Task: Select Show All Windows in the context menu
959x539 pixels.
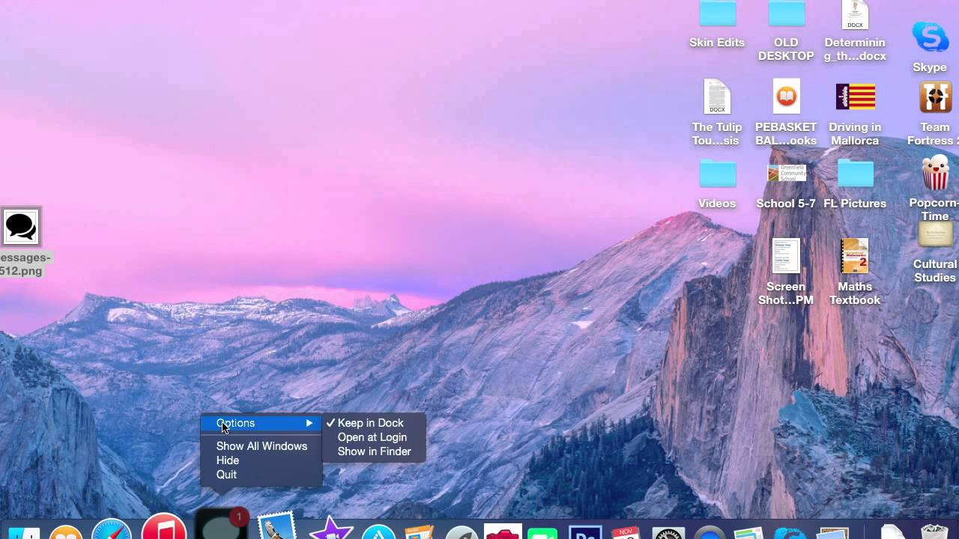Action: (x=261, y=446)
